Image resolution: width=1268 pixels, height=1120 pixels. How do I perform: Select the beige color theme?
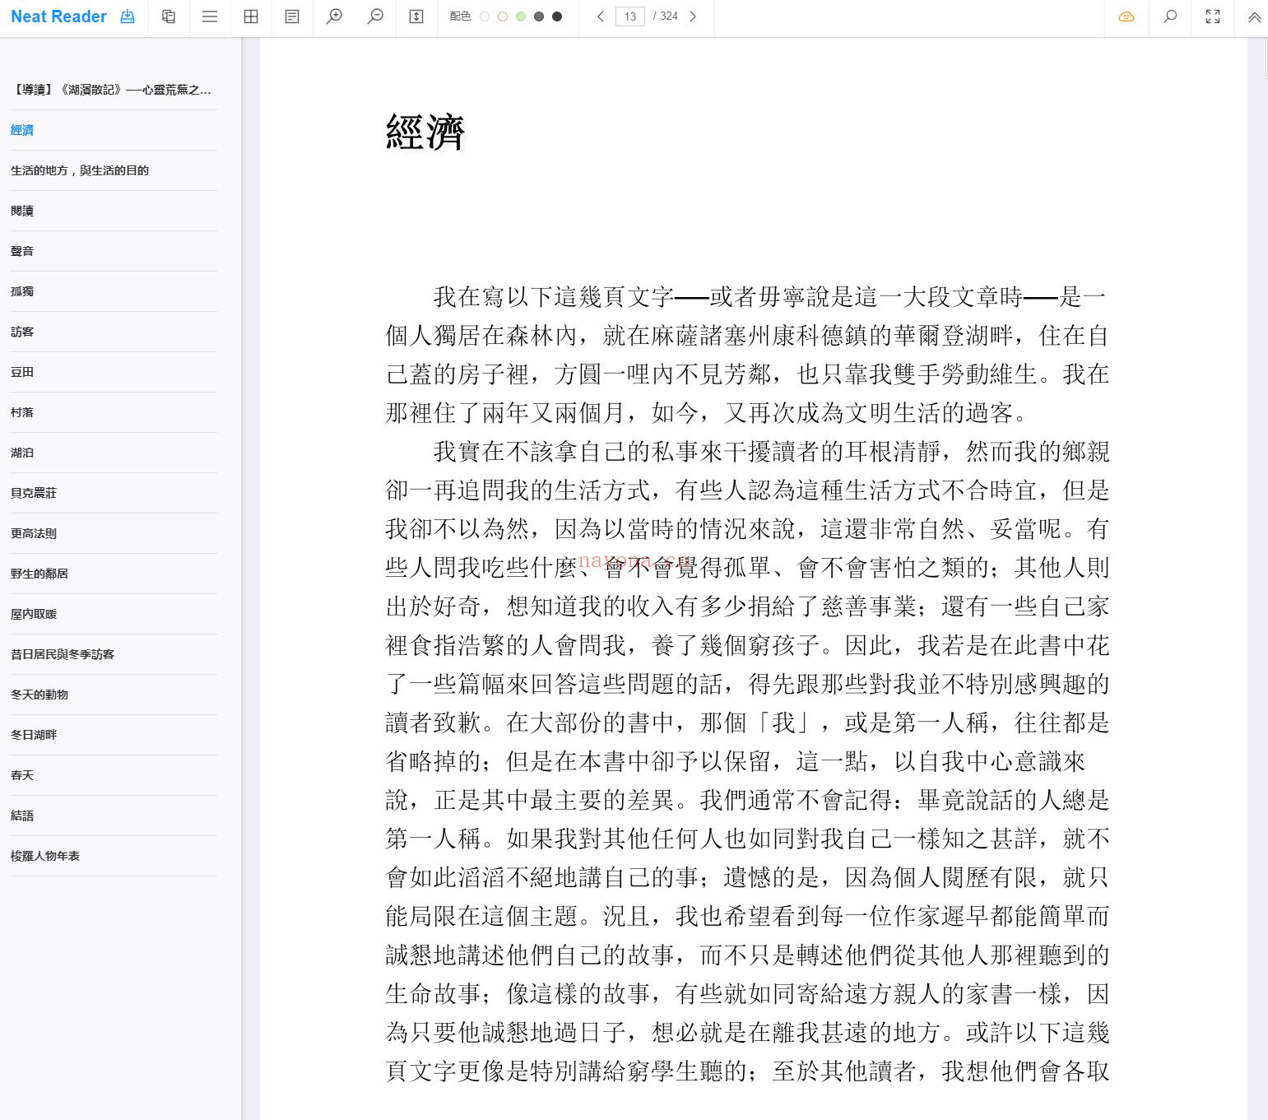coord(503,16)
